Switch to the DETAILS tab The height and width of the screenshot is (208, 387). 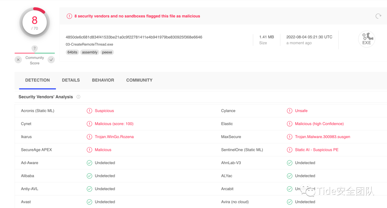[x=71, y=80]
